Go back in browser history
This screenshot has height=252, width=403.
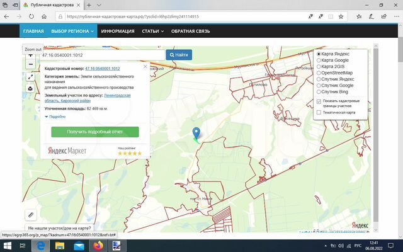pos(7,16)
